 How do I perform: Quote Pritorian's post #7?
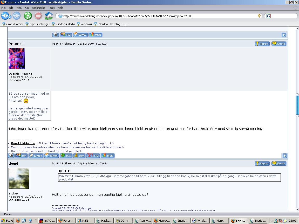279,44
